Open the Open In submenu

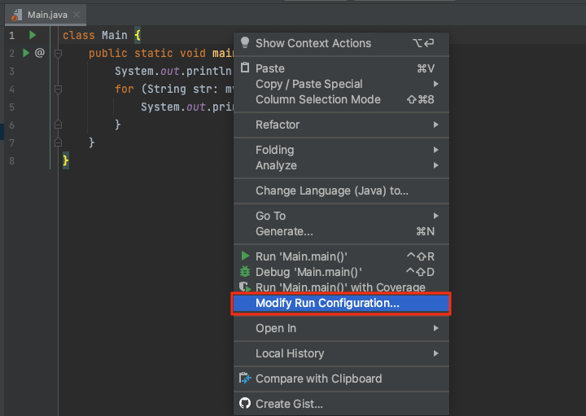pyautogui.click(x=341, y=328)
